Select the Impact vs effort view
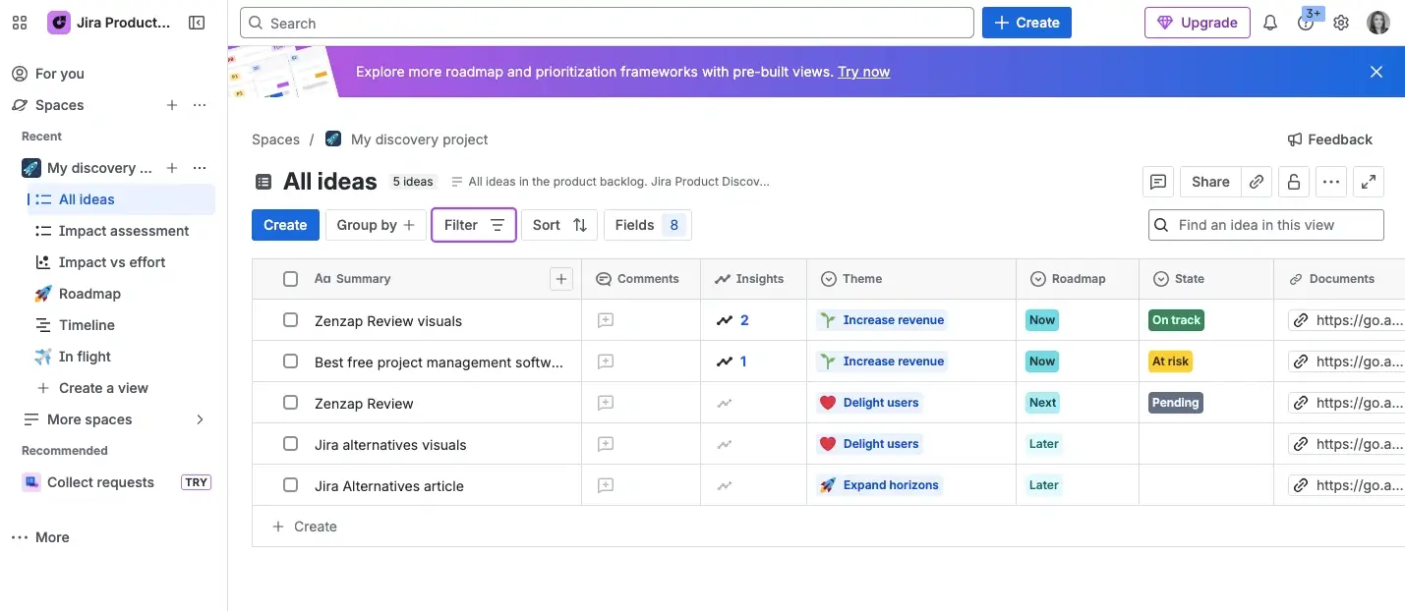Screen dimensions: 1405x611 (x=122, y=262)
